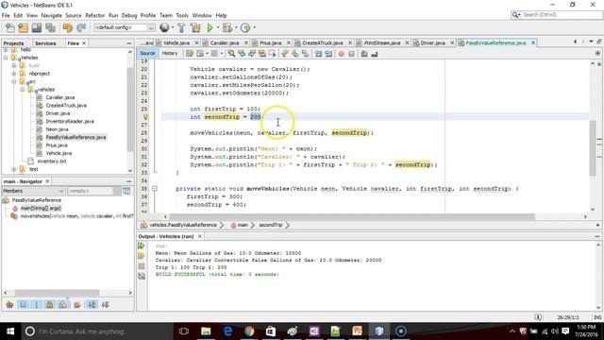Collapse the src folder node
This screenshot has height=340, width=604.
coord(14,82)
